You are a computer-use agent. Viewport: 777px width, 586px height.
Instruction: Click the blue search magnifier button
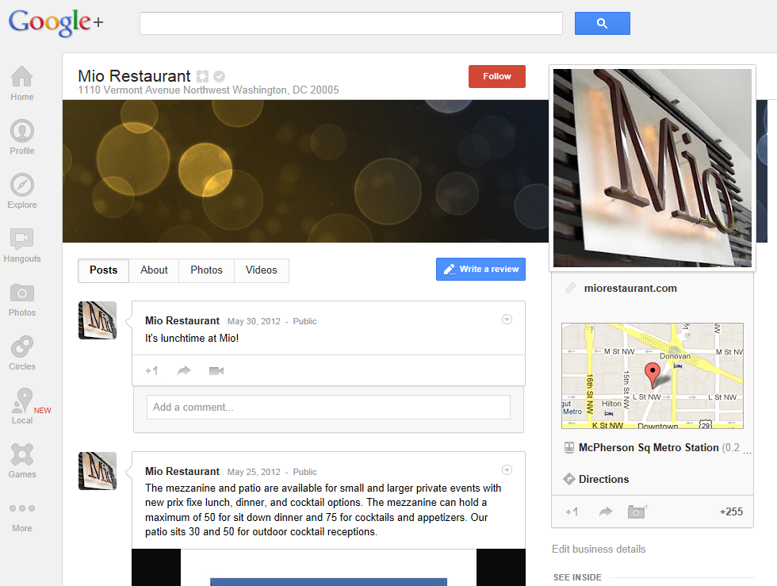pos(602,23)
